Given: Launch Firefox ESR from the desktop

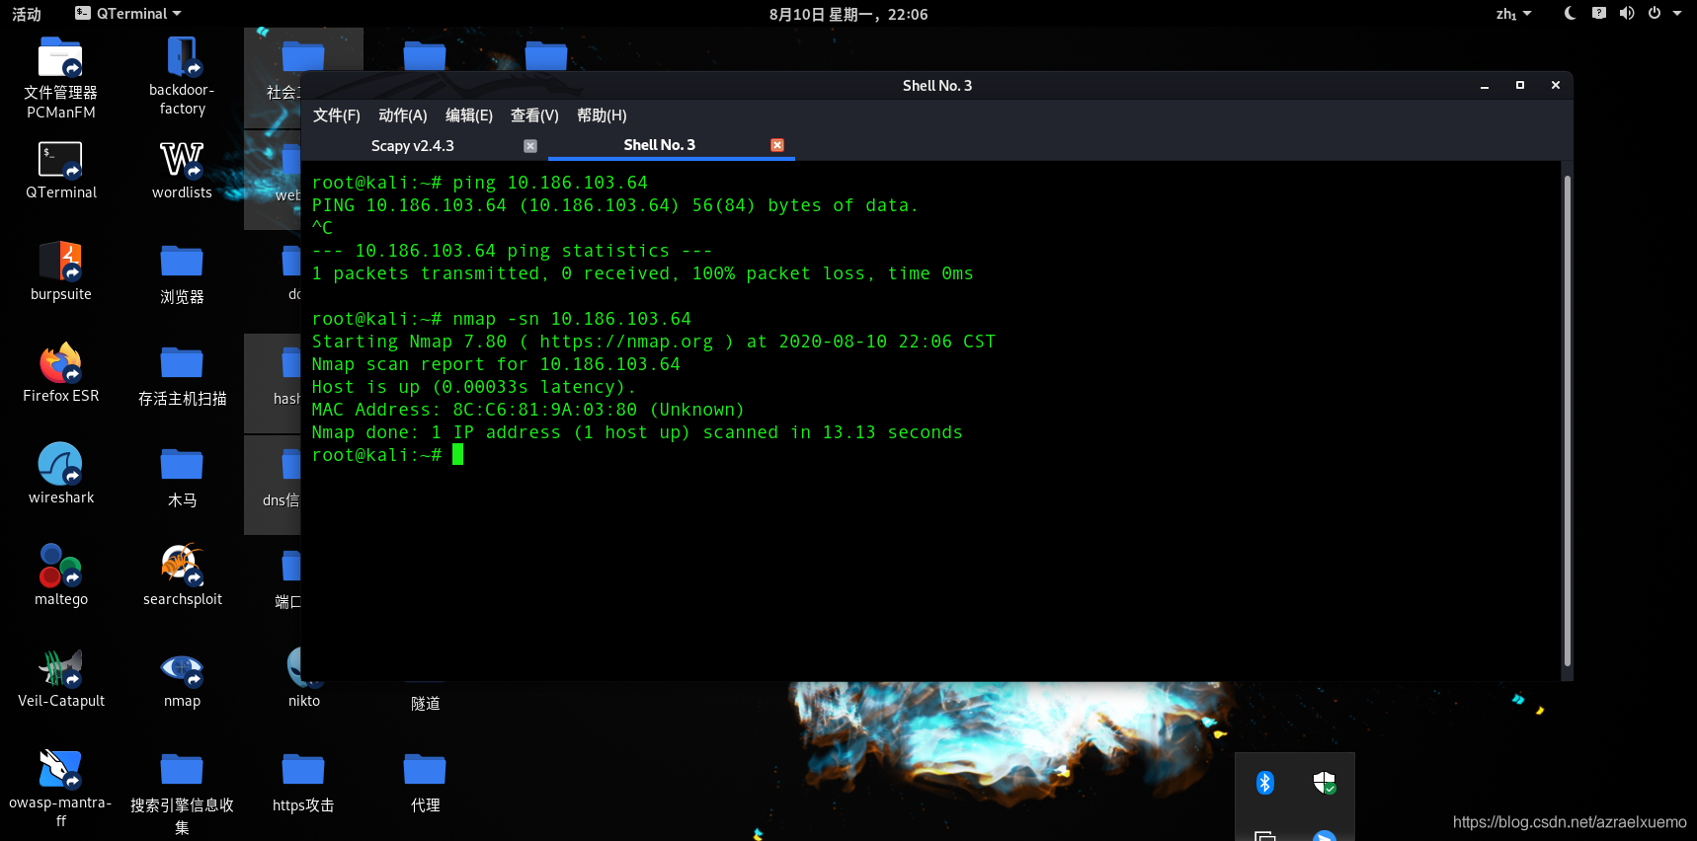Looking at the screenshot, I should click(x=60, y=373).
